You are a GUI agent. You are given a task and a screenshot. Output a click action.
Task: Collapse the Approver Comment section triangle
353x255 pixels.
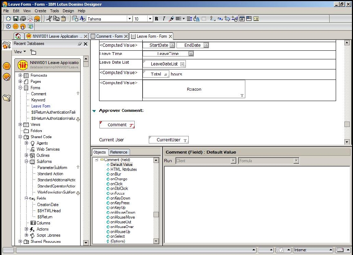94,111
